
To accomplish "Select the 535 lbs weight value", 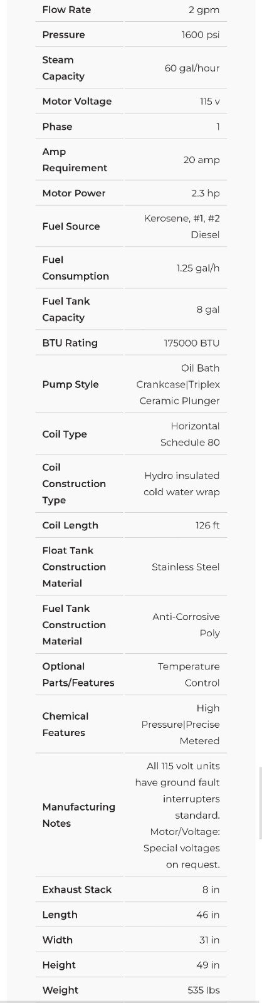I will click(x=204, y=990).
